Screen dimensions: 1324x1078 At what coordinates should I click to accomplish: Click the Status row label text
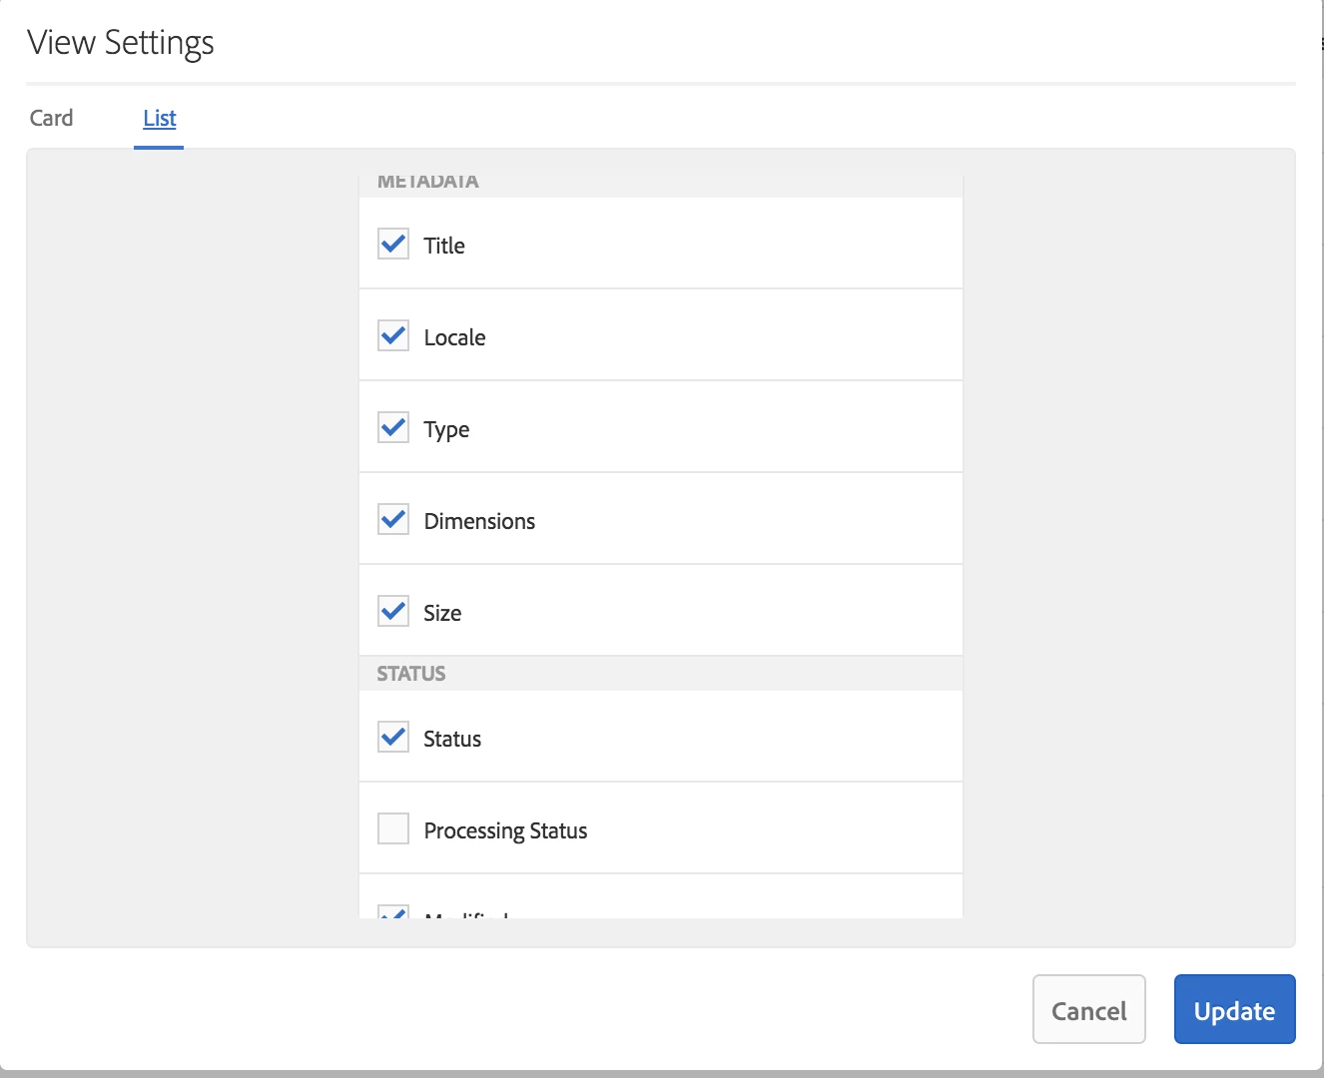pyautogui.click(x=452, y=739)
